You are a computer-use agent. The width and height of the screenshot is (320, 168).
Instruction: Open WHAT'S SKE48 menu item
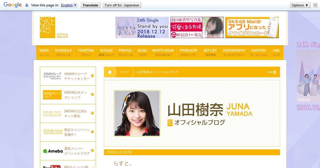pos(163,53)
